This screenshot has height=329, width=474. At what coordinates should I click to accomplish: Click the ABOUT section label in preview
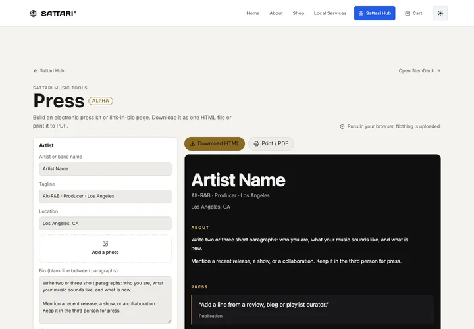200,228
